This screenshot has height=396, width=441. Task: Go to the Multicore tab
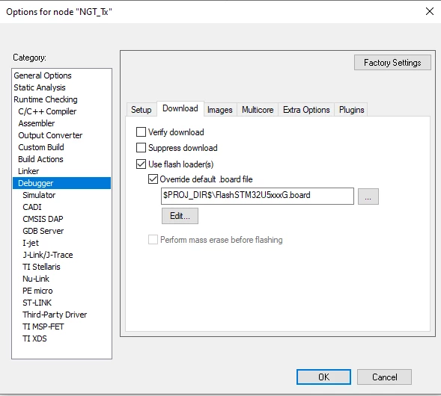click(x=258, y=109)
